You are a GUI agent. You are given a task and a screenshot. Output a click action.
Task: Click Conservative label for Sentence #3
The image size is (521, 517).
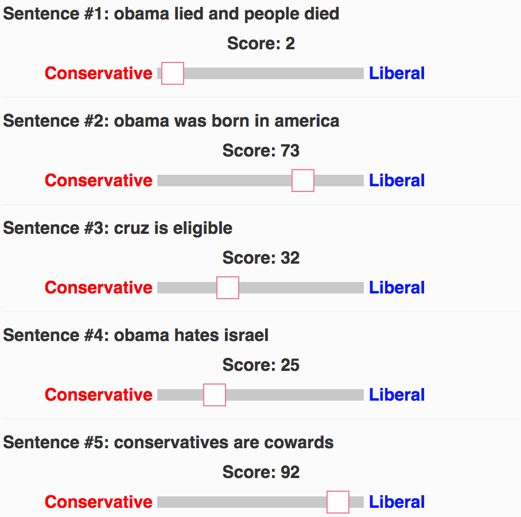click(98, 287)
